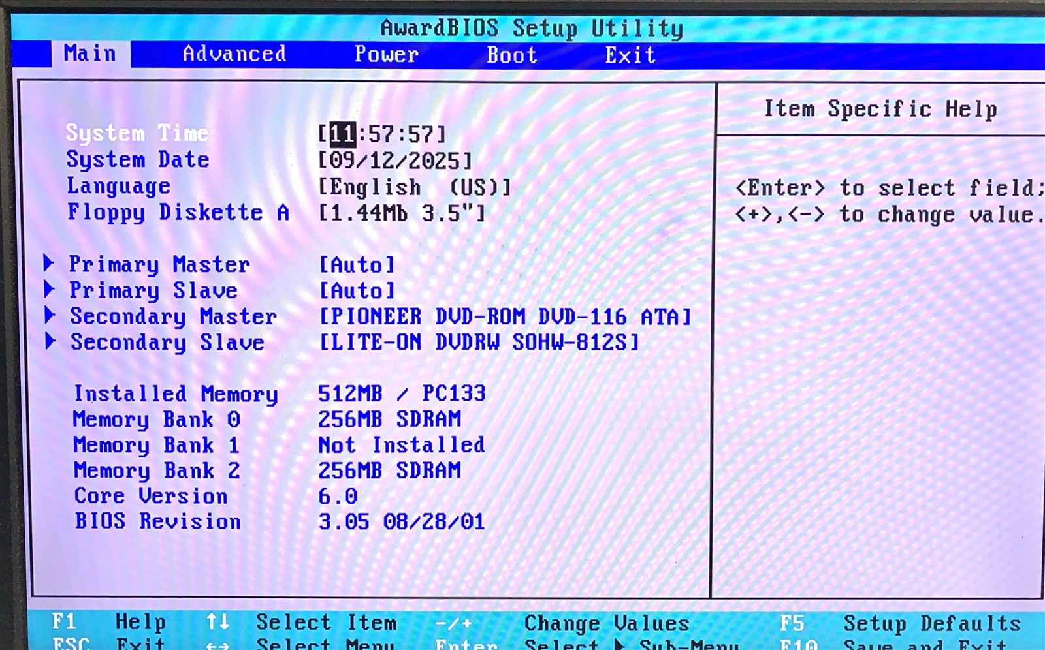The height and width of the screenshot is (650, 1045).
Task: Click the Memory Bank 0 label
Action: pos(157,419)
